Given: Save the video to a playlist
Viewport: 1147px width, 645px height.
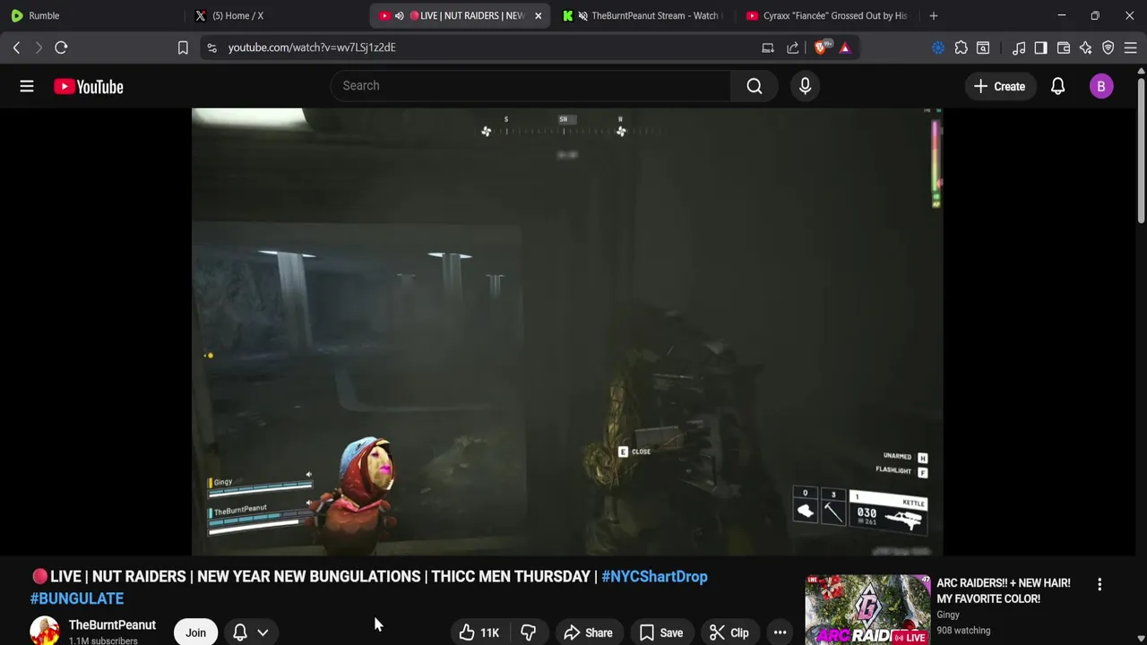Looking at the screenshot, I should pyautogui.click(x=660, y=632).
